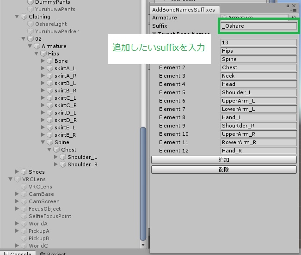Click the Shoulder_L cube icon
This screenshot has width=301, height=255.
[63, 157]
